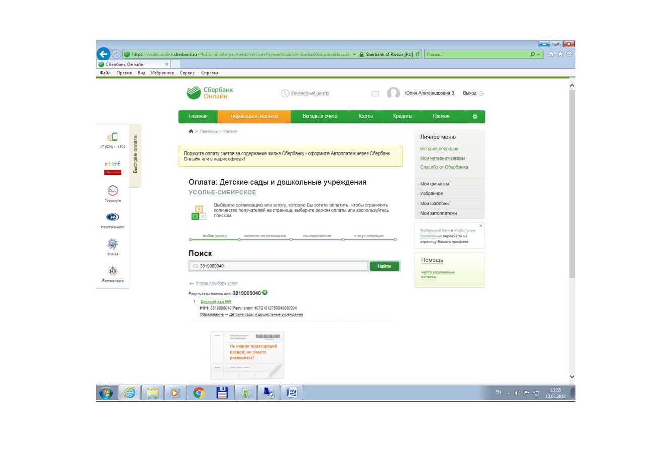Open the Сервис menu
This screenshot has width=655, height=463.
(187, 73)
